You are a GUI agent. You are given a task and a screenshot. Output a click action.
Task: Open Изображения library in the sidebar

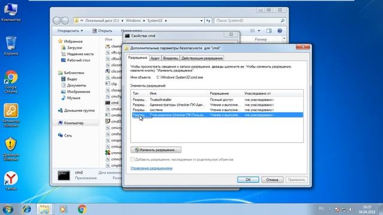75,91
